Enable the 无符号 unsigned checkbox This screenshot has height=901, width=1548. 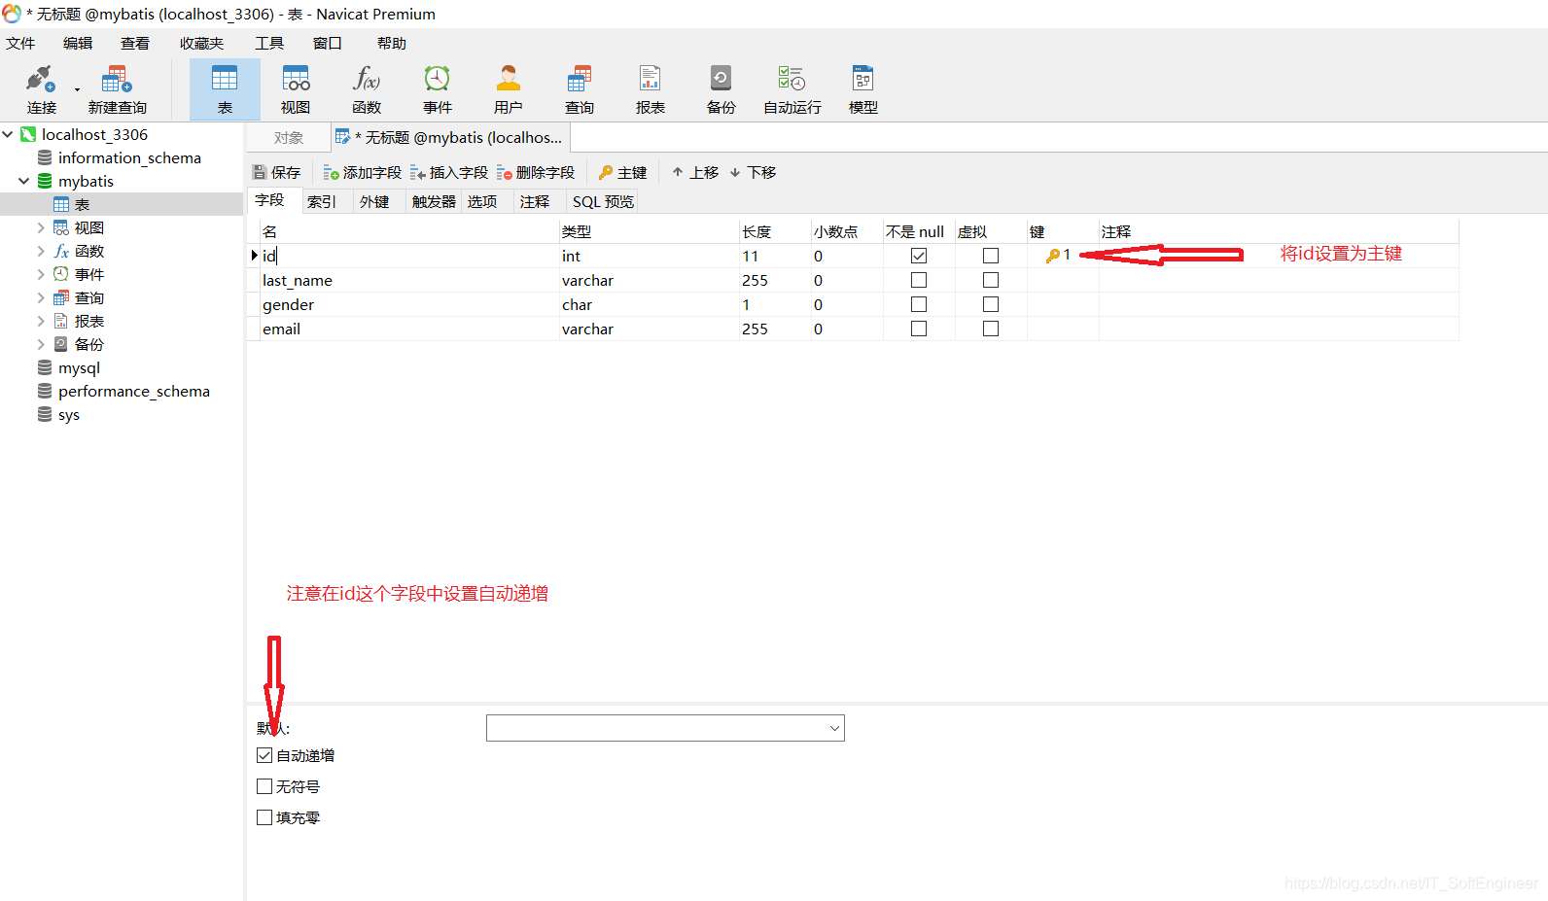[x=264, y=786]
